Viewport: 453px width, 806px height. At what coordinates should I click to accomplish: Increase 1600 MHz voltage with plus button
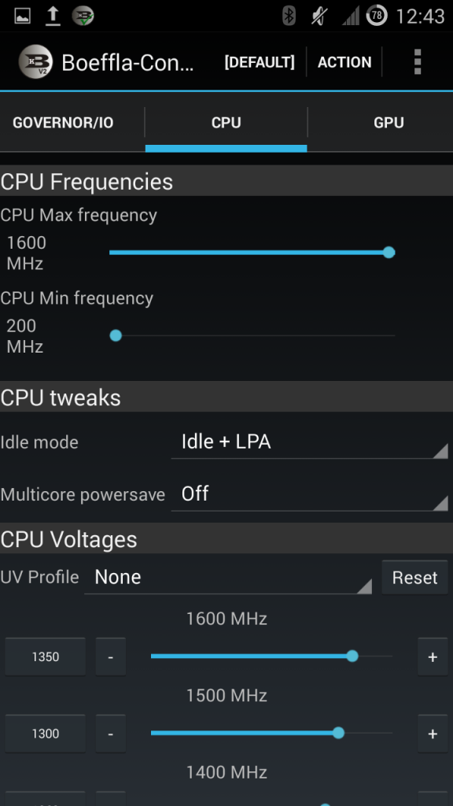click(433, 656)
